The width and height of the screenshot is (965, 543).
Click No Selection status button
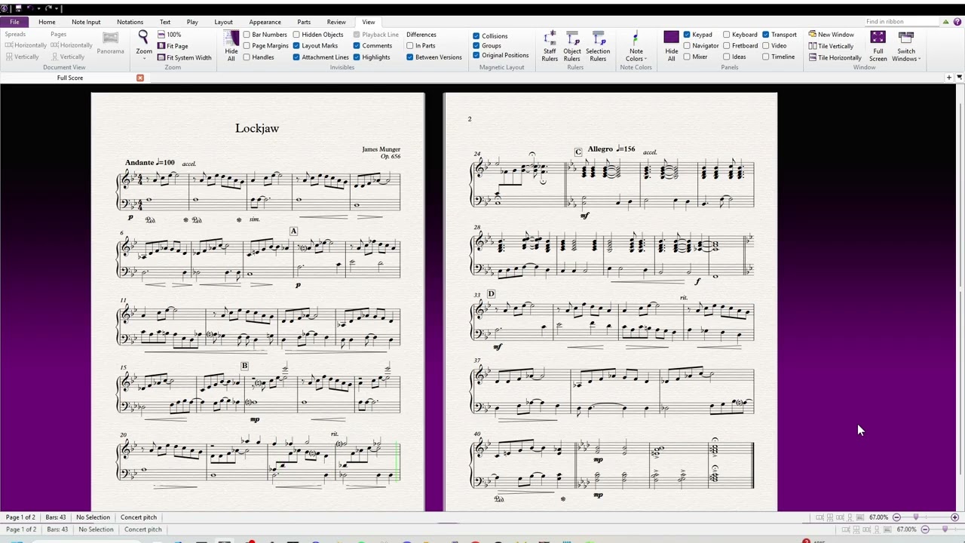click(93, 517)
